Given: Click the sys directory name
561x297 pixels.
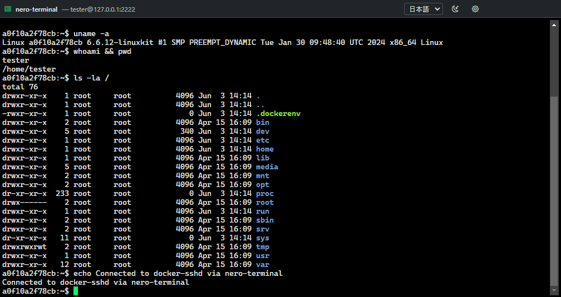Looking at the screenshot, I should [x=263, y=238].
